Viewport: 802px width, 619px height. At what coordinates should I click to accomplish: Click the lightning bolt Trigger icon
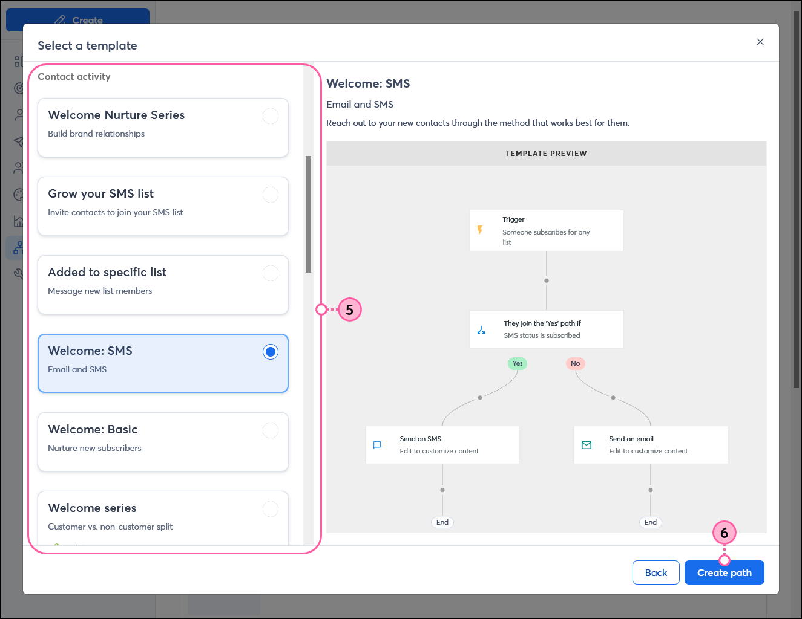[480, 230]
